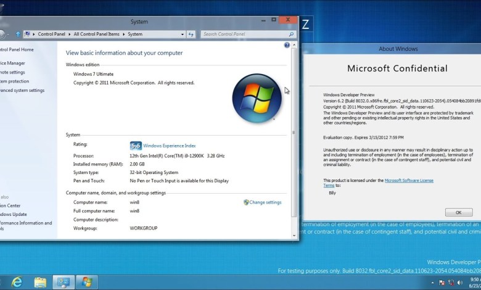
Task: Click the Search Control Panel field
Action: point(245,34)
